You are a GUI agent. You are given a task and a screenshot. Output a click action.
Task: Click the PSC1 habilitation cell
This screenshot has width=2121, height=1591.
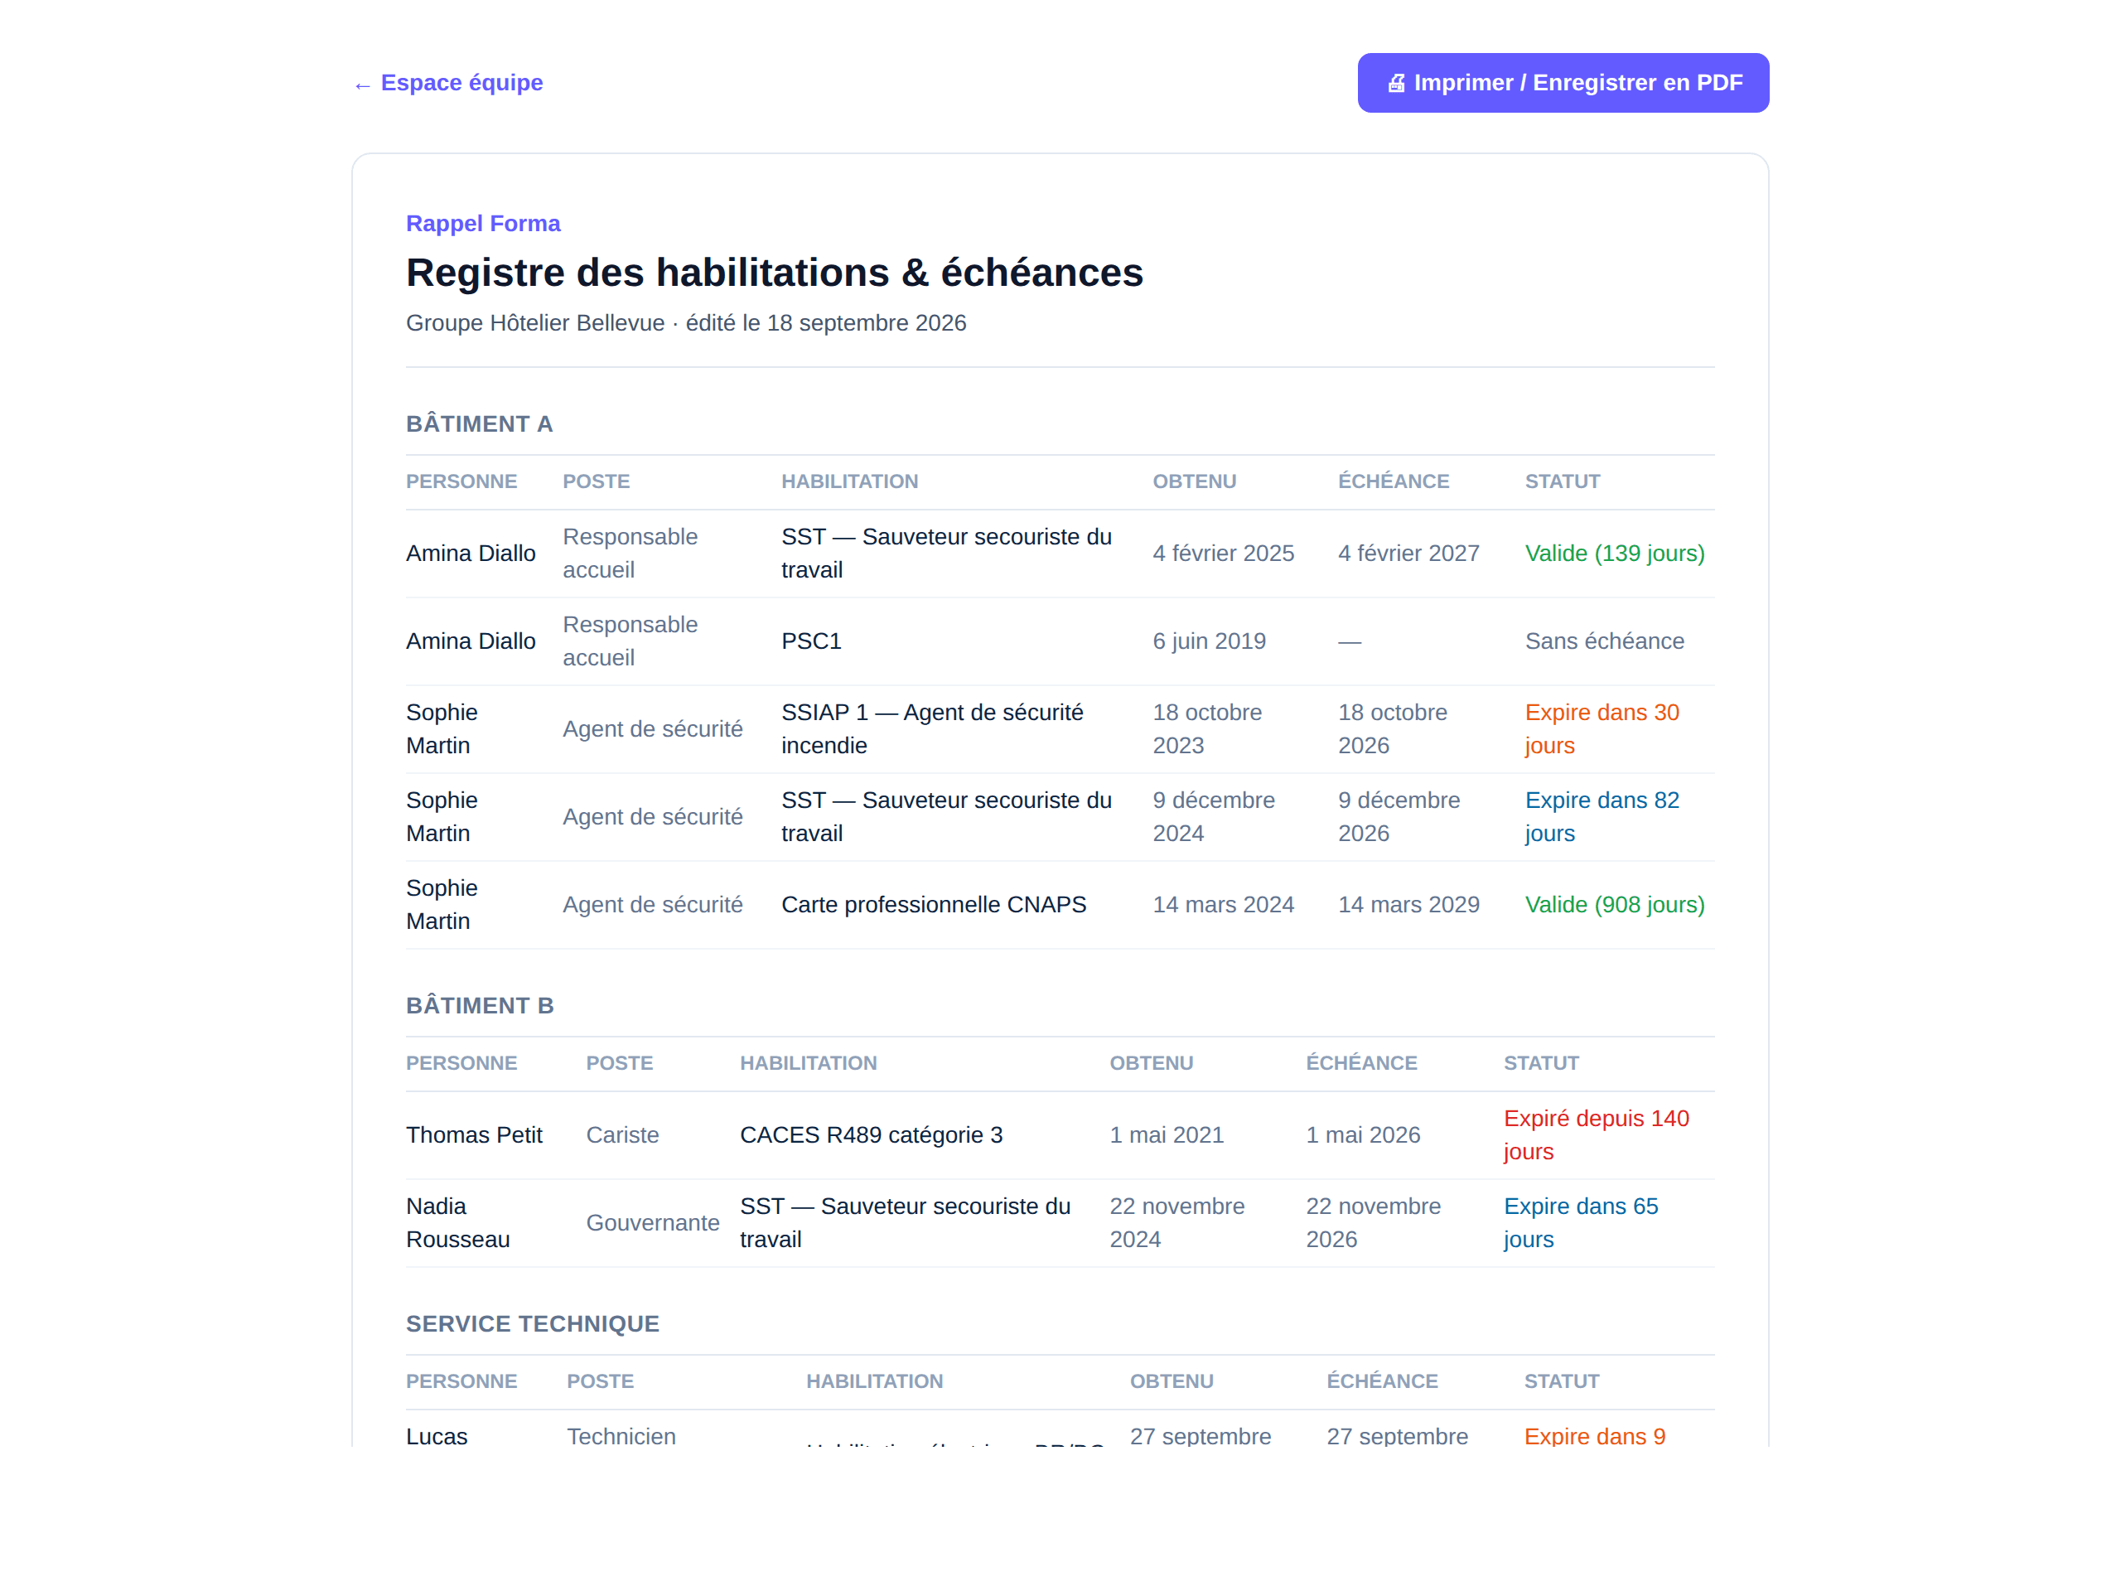coord(811,641)
